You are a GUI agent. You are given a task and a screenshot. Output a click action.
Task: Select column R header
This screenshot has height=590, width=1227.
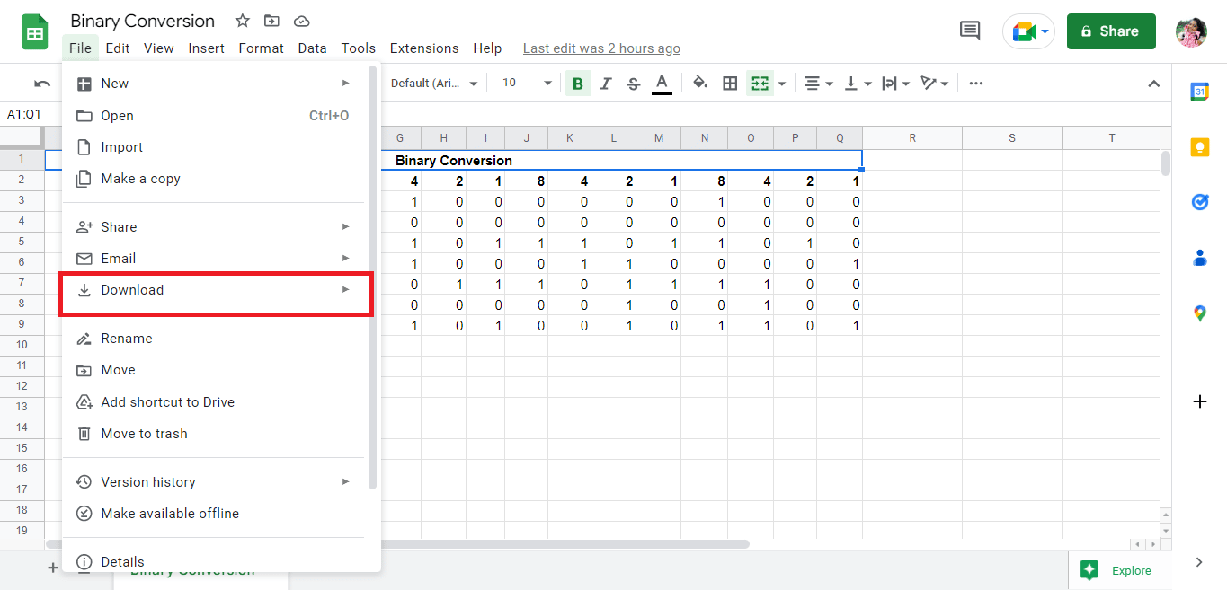(x=912, y=137)
